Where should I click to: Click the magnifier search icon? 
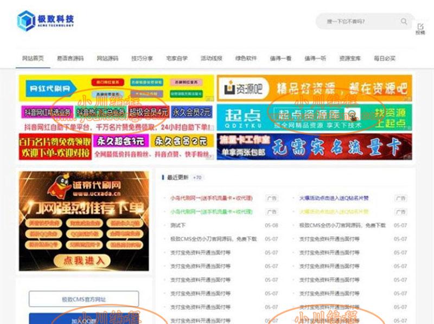pos(404,21)
